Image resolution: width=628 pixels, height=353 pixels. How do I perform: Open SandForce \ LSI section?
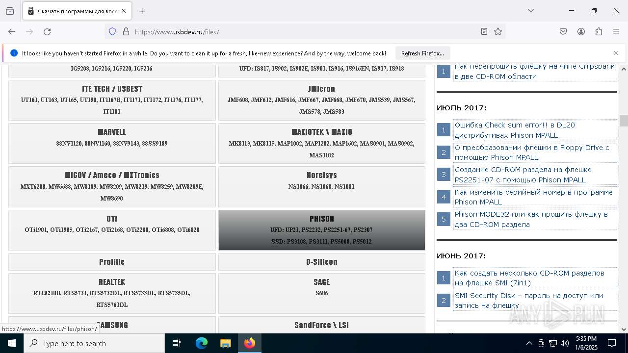click(x=321, y=325)
